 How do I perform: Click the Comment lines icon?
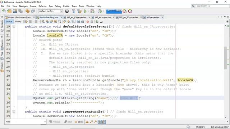pos(97,21)
